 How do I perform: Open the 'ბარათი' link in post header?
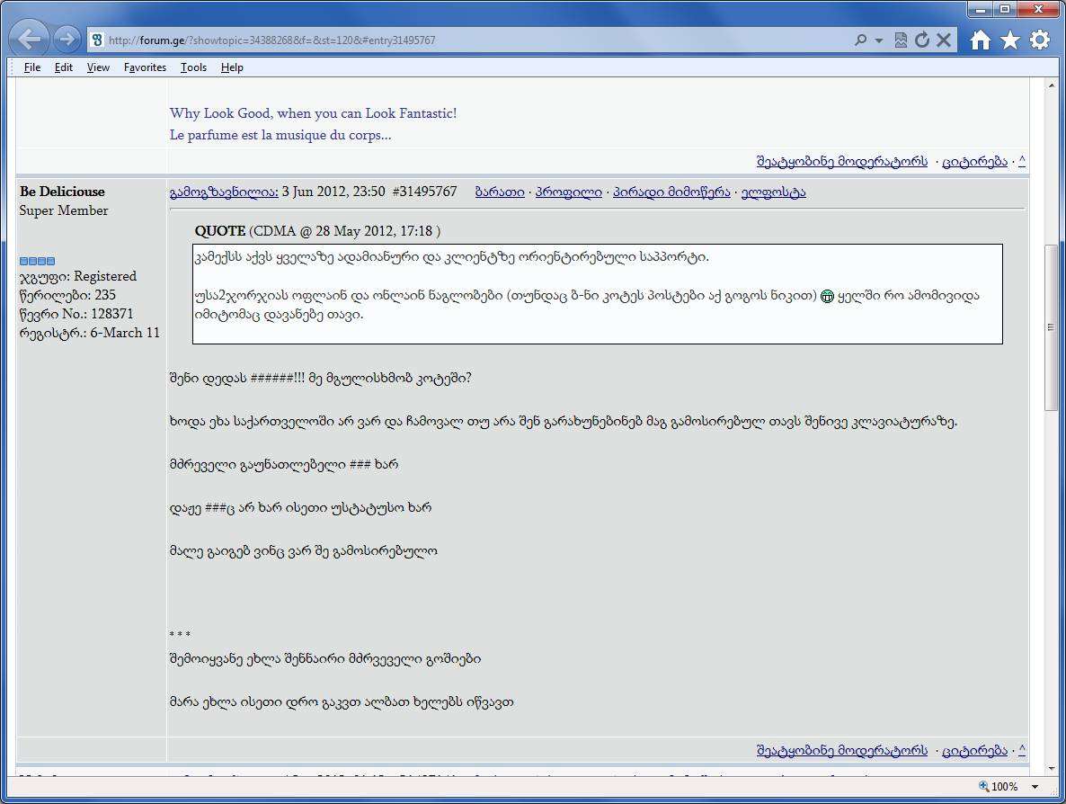500,192
